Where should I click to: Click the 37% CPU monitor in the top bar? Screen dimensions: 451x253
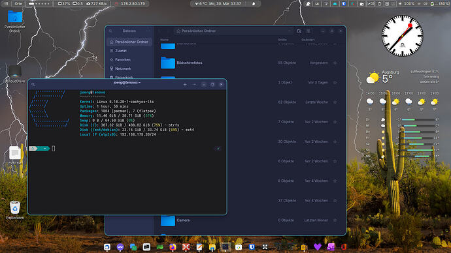click(x=64, y=4)
